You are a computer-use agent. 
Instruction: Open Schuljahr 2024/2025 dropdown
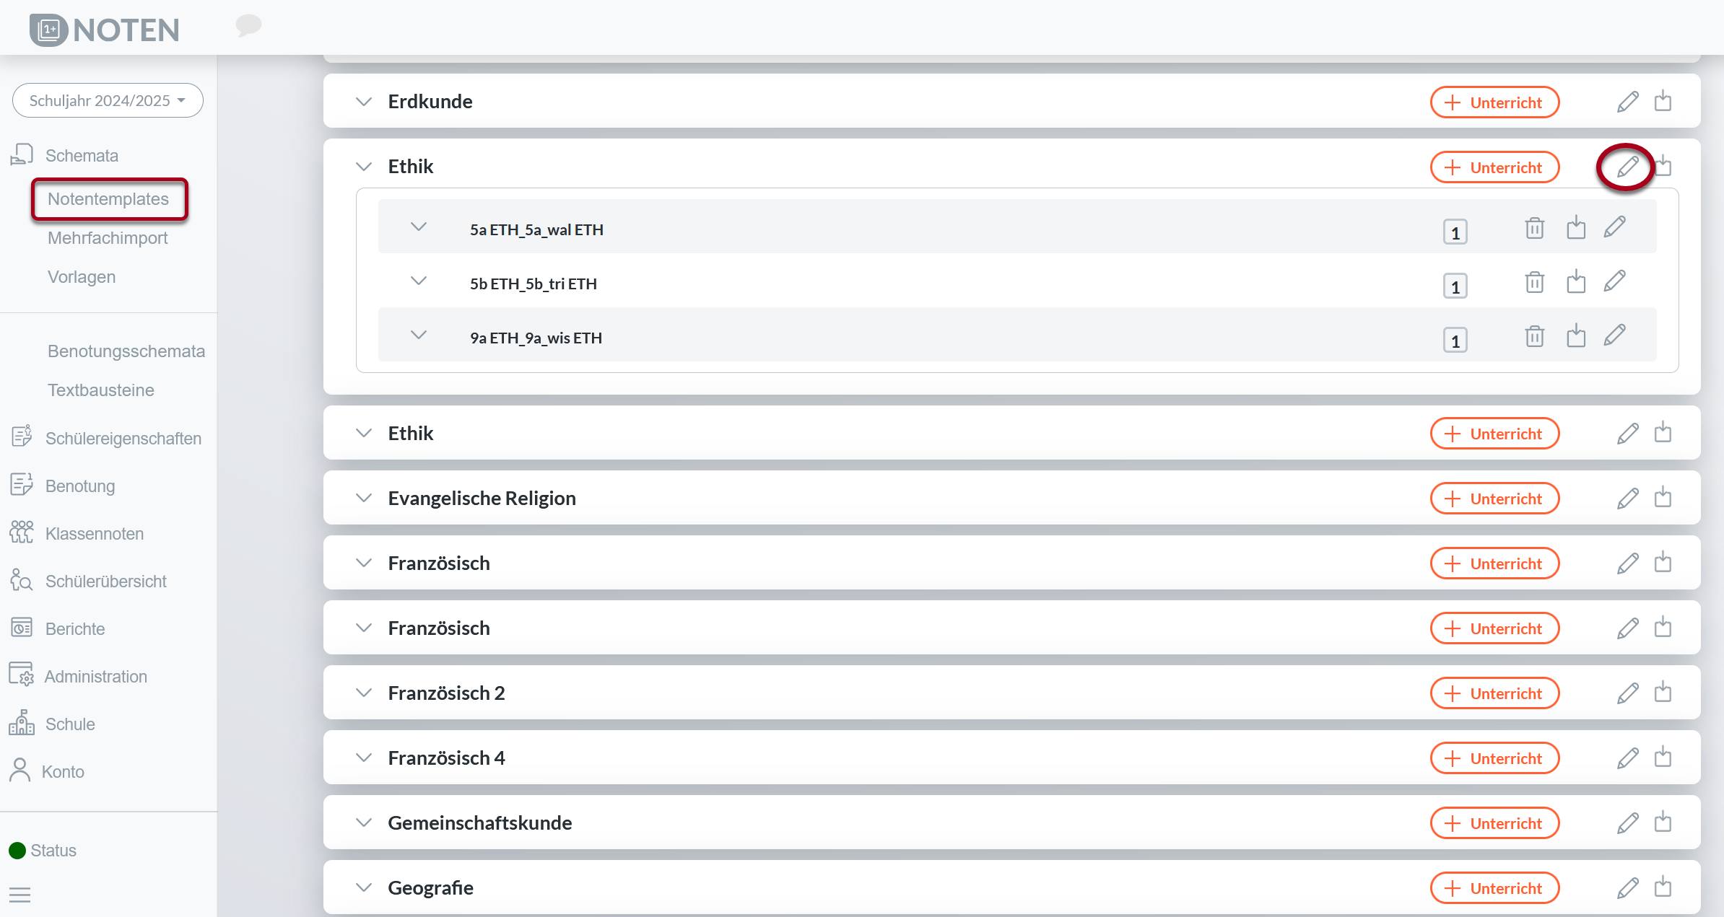108,100
